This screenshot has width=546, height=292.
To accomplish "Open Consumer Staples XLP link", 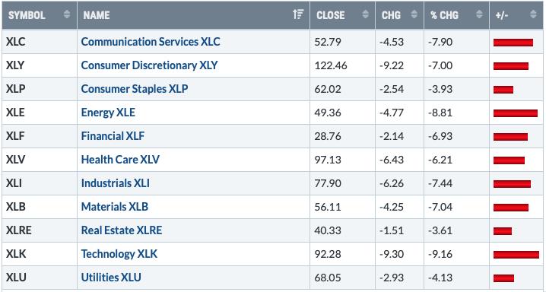I will coord(135,89).
